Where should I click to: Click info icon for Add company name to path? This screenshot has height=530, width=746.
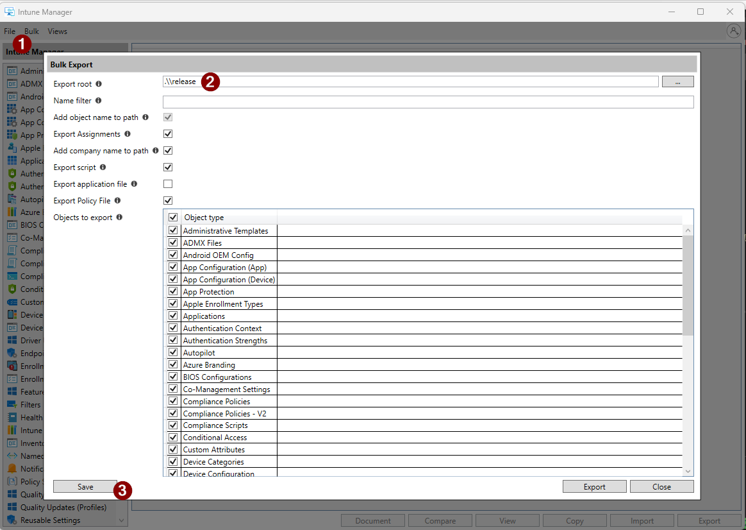click(x=155, y=151)
